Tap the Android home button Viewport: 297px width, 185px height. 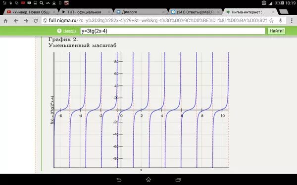(148, 180)
